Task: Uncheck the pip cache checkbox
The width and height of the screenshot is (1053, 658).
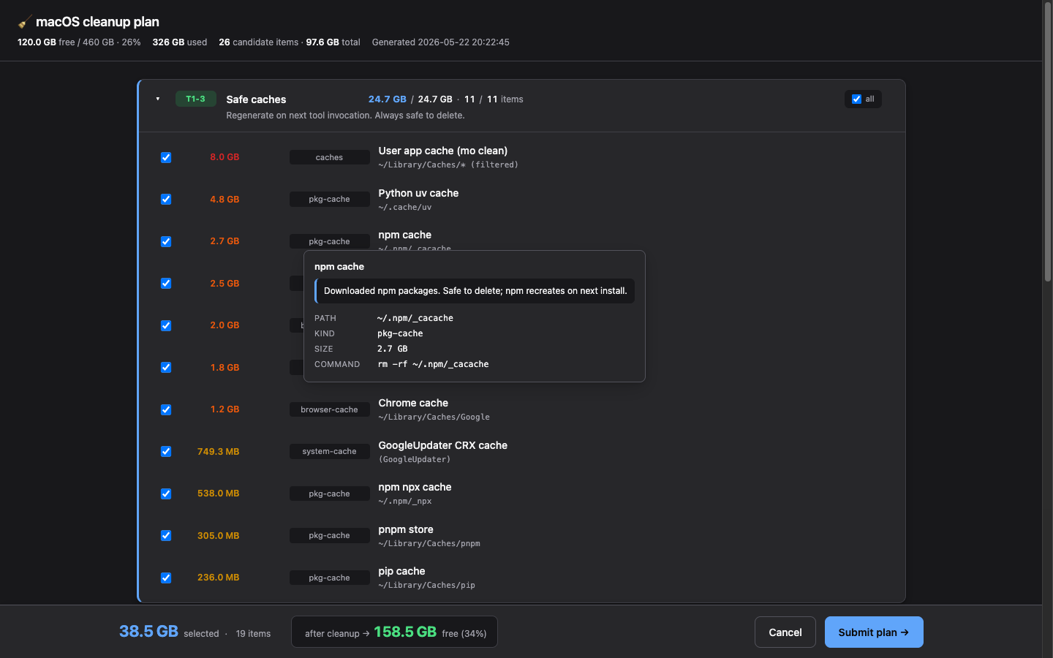Action: [166, 578]
